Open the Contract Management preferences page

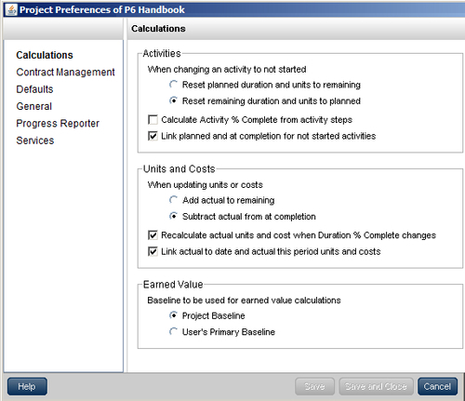[x=65, y=72]
